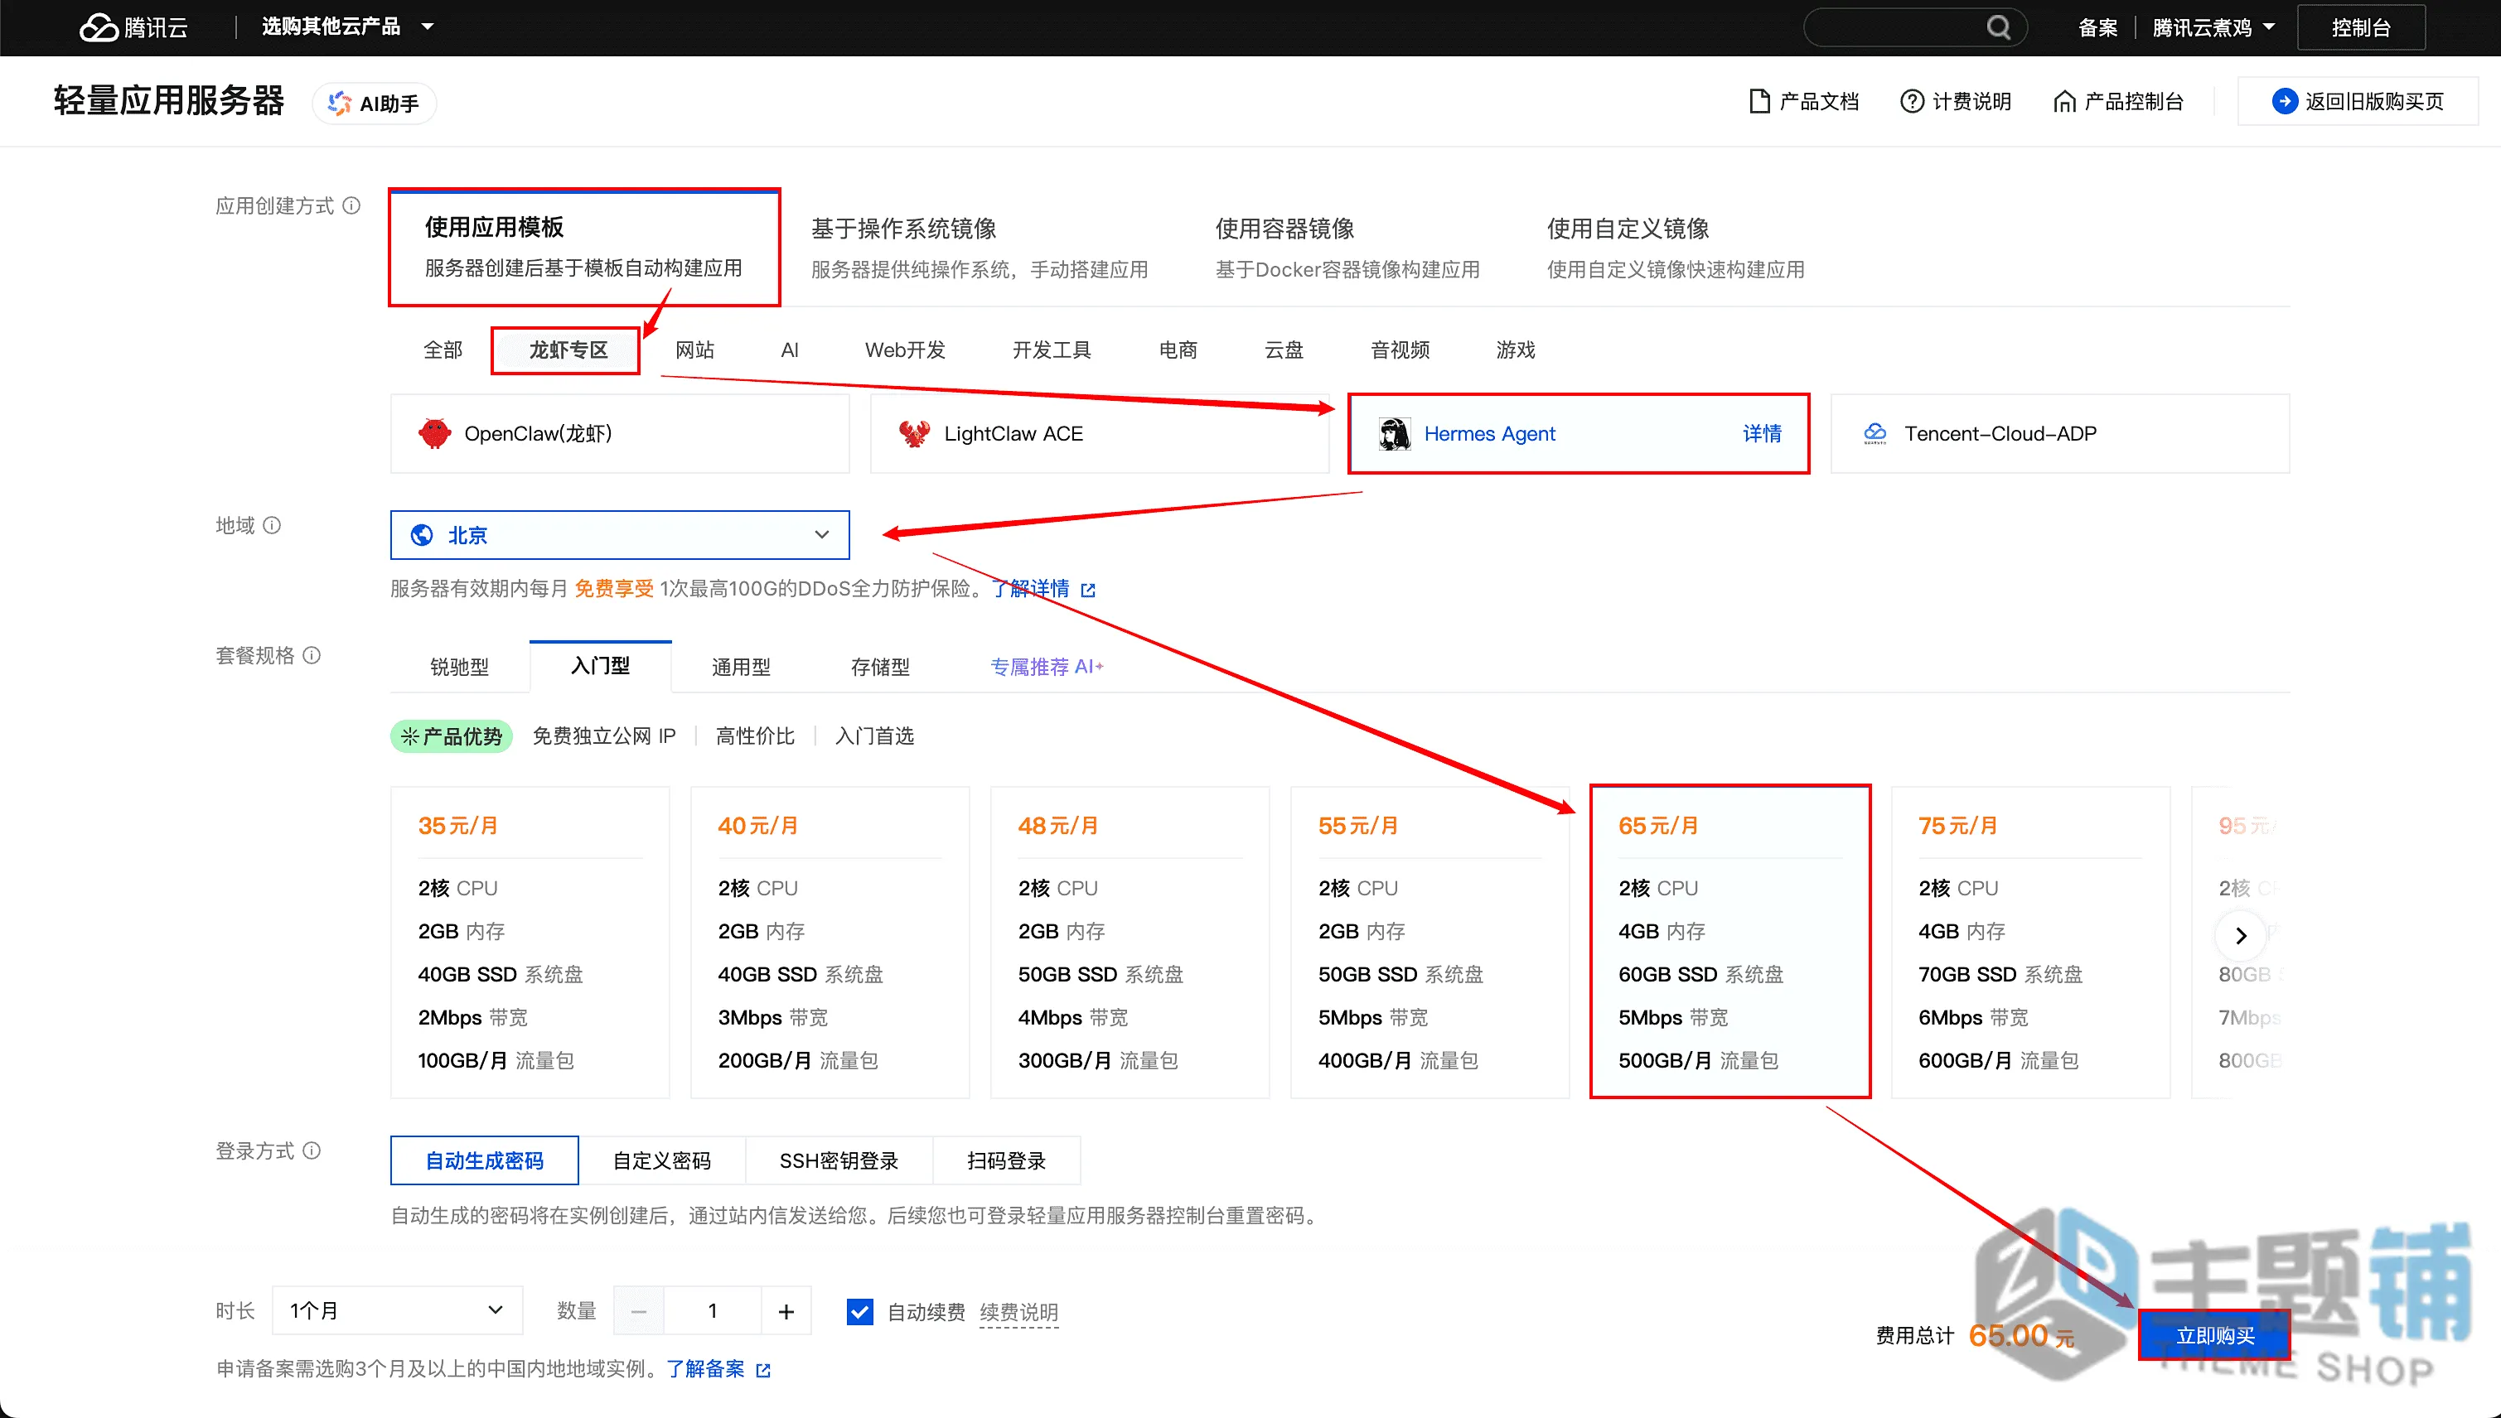
Task: Select the 40元/月 plan card
Action: point(830,942)
